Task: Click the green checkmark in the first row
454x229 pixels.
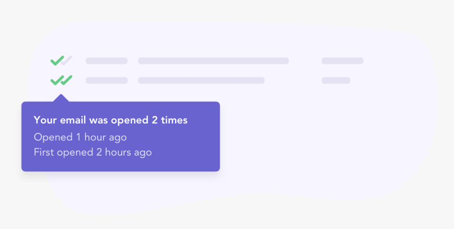Action: click(57, 61)
